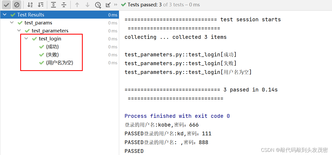Collapse all test tree nodes
This screenshot has height=155, width=332.
[x=64, y=5]
